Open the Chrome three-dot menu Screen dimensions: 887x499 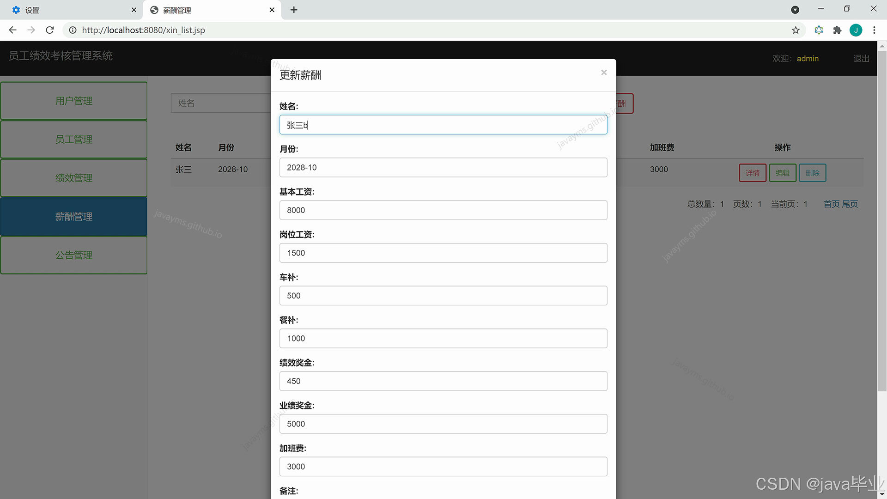874,30
